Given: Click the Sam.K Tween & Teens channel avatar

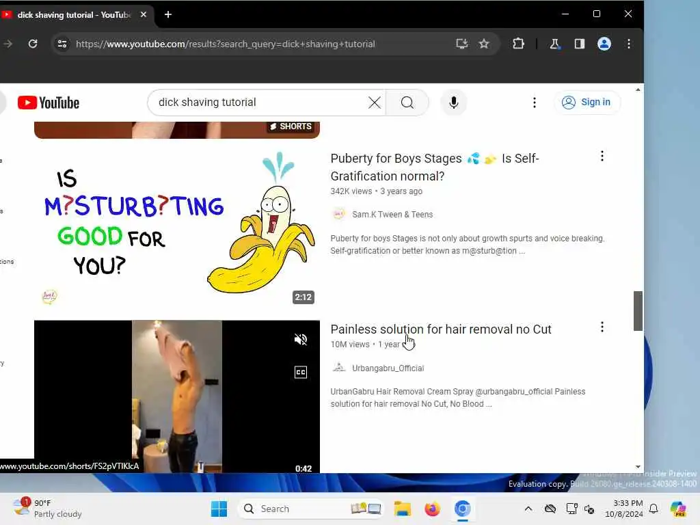Looking at the screenshot, I should click(x=339, y=214).
